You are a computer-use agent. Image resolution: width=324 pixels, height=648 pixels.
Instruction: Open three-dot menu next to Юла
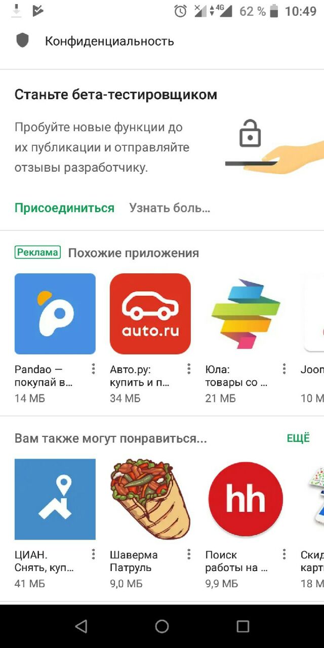[284, 369]
